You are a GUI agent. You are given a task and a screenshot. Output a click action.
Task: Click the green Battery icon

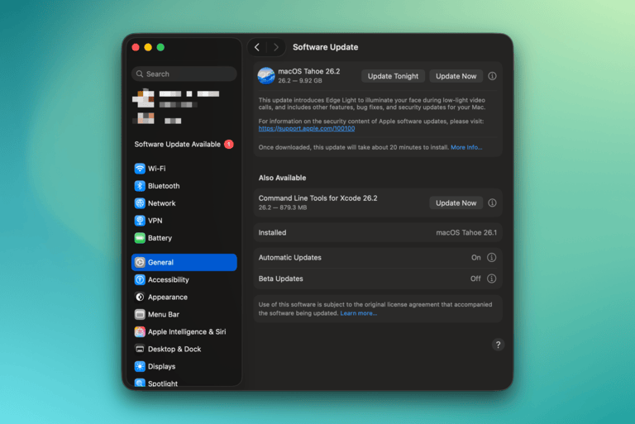(x=140, y=238)
